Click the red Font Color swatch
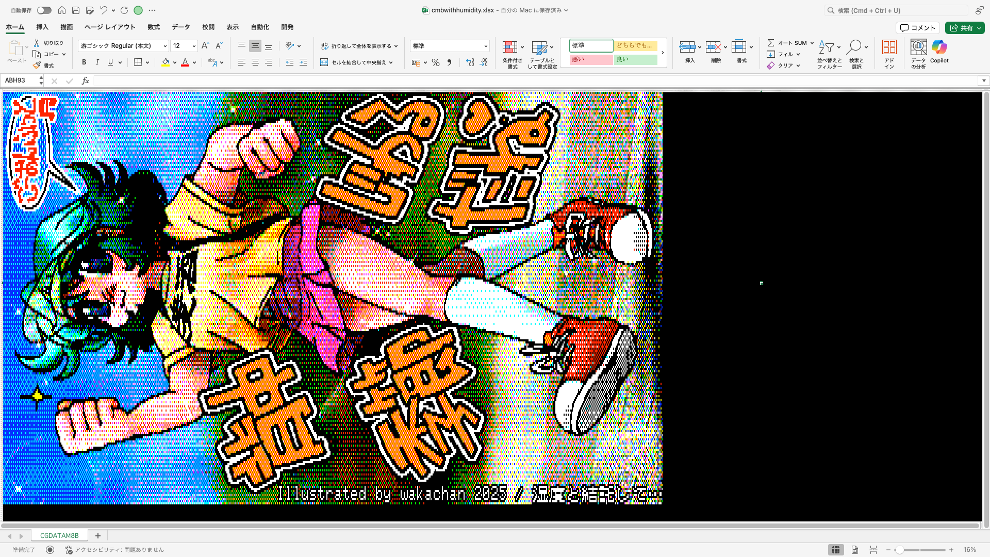The height and width of the screenshot is (557, 990). tap(185, 62)
